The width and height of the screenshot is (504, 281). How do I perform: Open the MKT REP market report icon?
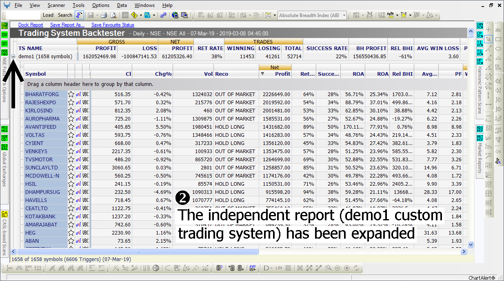480,138
